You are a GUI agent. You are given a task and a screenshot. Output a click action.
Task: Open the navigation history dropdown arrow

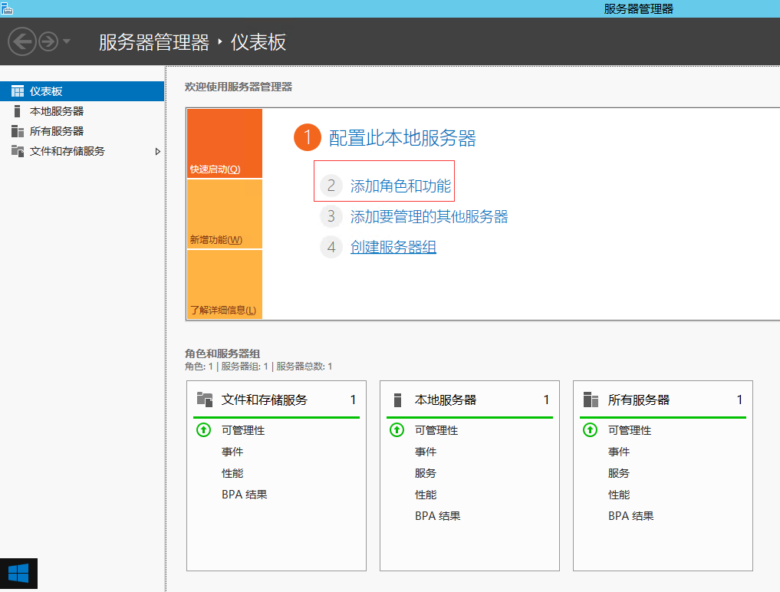click(x=67, y=41)
